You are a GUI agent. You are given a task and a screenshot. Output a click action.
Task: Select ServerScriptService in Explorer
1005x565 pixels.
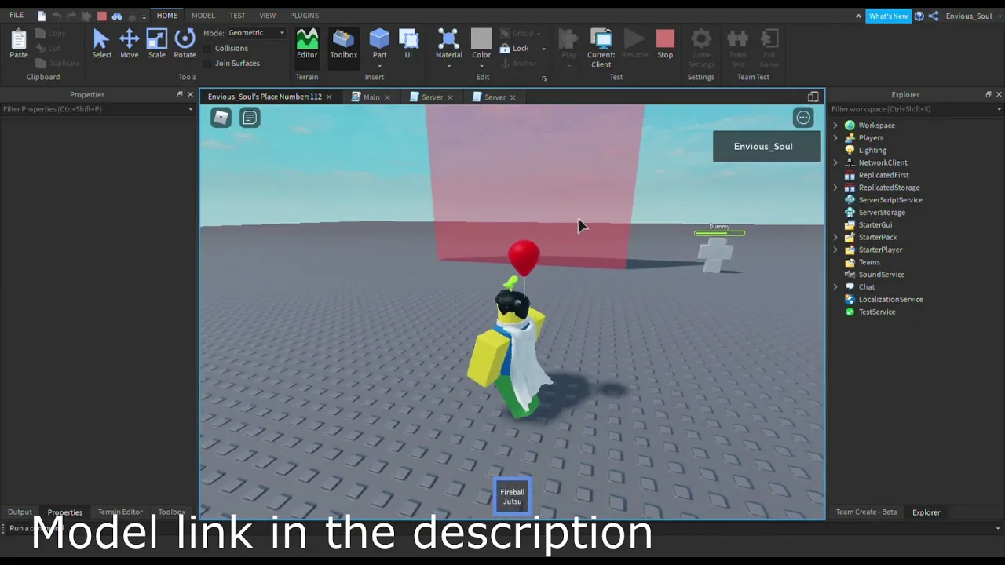890,200
